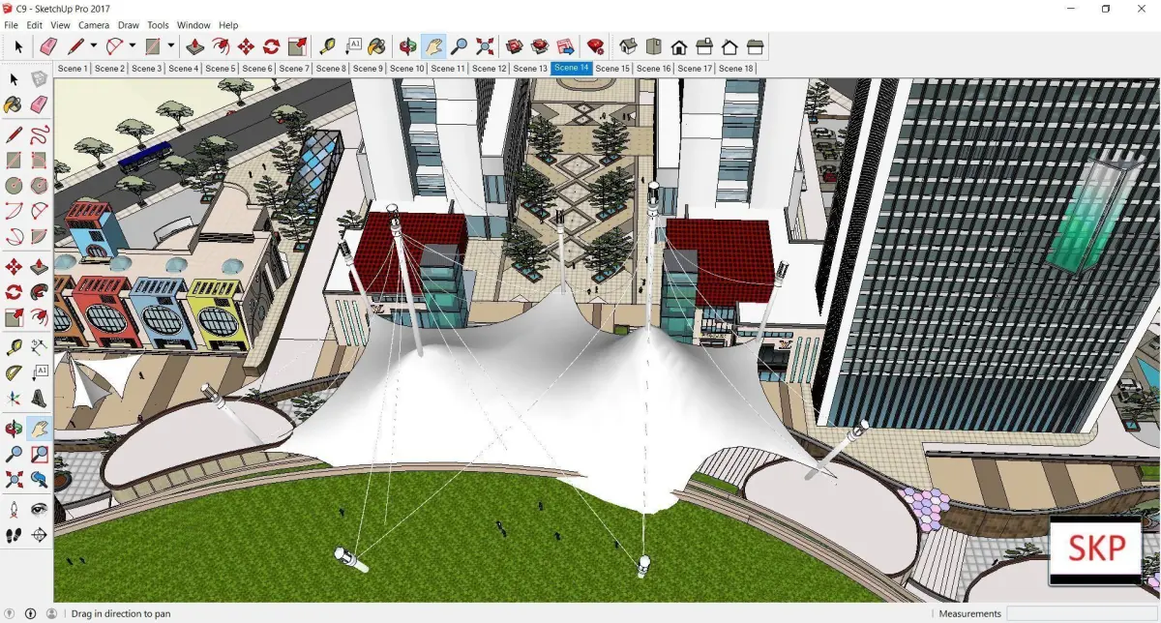Select the Pie arc tool
This screenshot has width=1161, height=623.
(40, 235)
